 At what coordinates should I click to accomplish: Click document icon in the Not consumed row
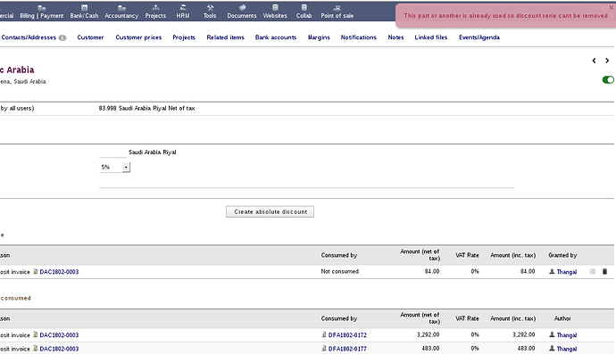pyautogui.click(x=36, y=271)
